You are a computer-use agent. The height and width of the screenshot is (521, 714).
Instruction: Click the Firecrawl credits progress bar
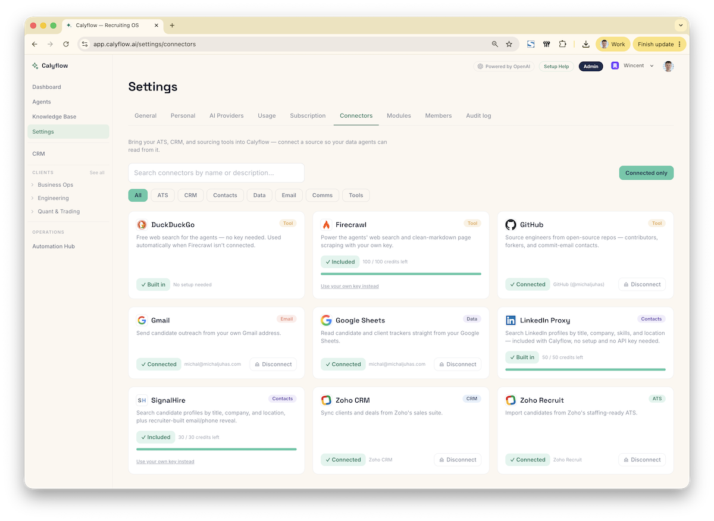pos(401,274)
